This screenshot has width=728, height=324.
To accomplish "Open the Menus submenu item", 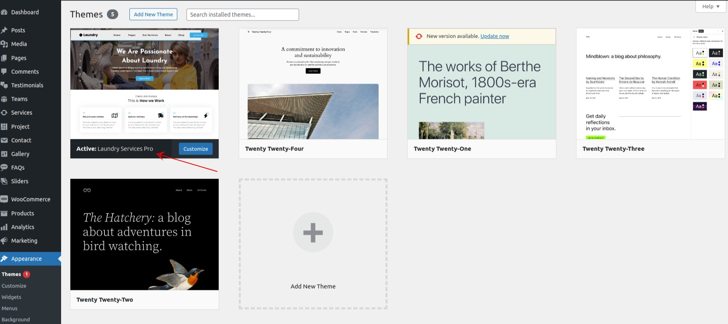I will coord(10,308).
